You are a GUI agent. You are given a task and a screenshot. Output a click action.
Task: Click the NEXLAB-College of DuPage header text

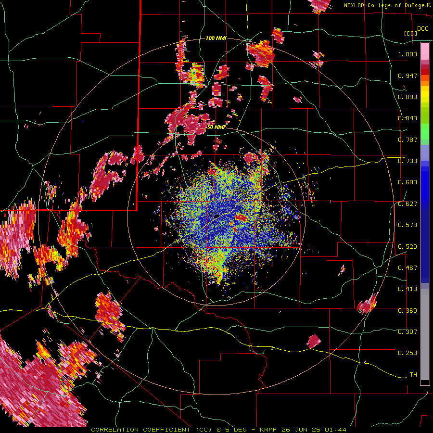(387, 5)
